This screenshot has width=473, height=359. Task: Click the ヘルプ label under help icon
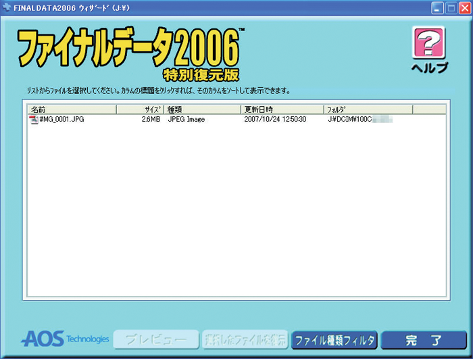tap(430, 68)
